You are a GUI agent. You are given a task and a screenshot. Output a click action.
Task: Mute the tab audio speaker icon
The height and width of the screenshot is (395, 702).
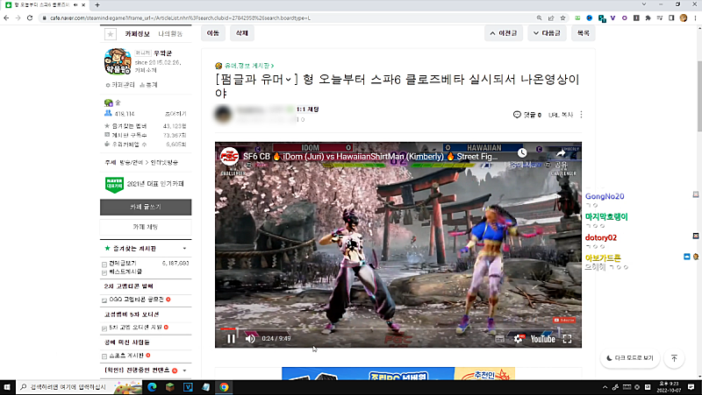(75, 5)
